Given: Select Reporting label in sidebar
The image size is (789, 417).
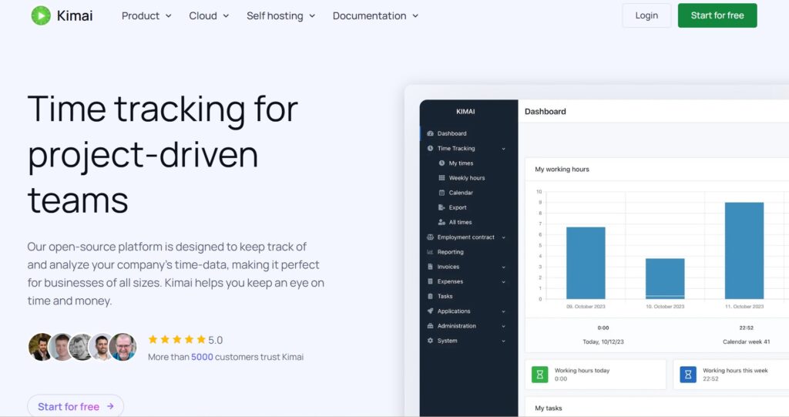Looking at the screenshot, I should (x=450, y=252).
